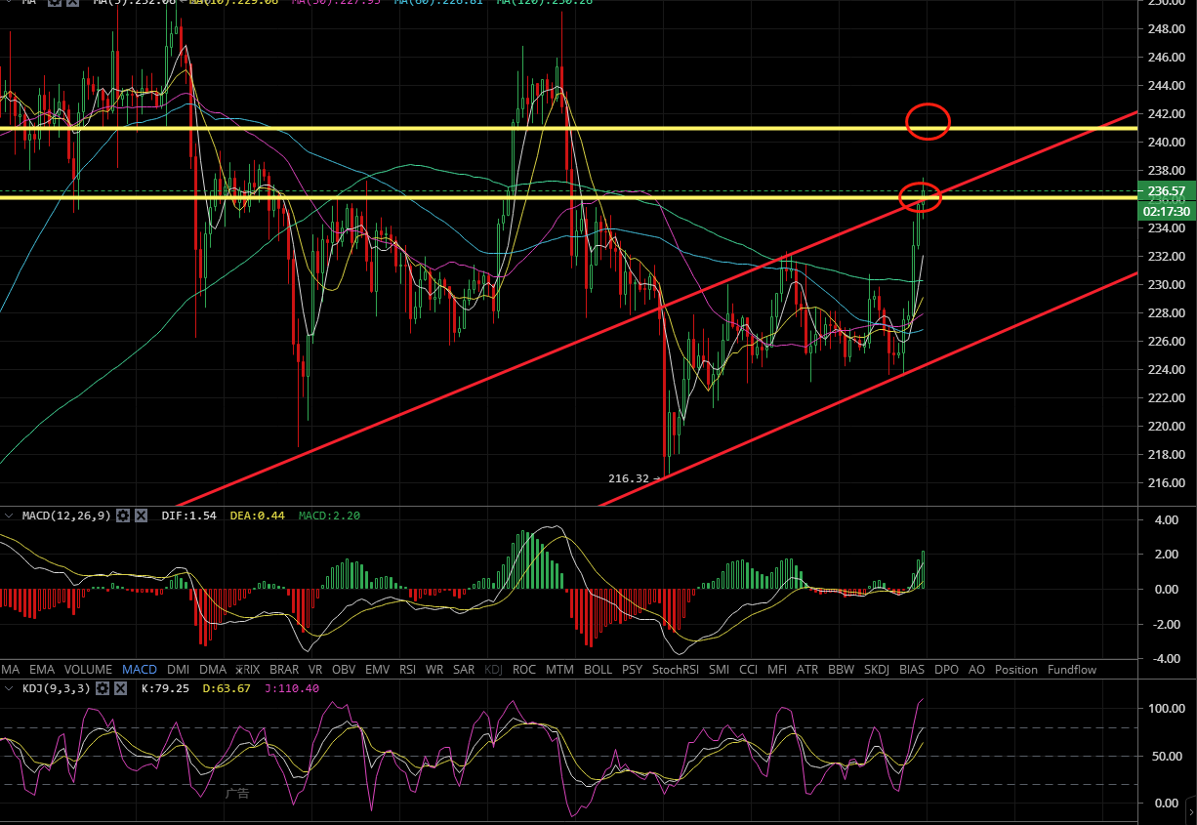
Task: Remove the KDJ indicator panel
Action: click(120, 688)
